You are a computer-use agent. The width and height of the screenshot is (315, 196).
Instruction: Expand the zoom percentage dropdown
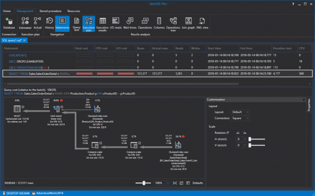pyautogui.click(x=168, y=183)
